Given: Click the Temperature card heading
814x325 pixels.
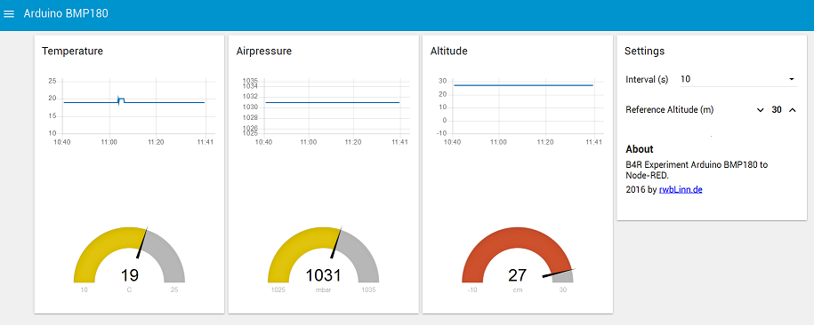Looking at the screenshot, I should (72, 52).
